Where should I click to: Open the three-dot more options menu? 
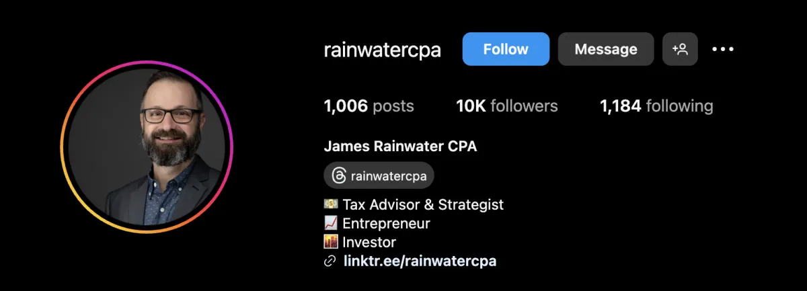[x=723, y=49]
